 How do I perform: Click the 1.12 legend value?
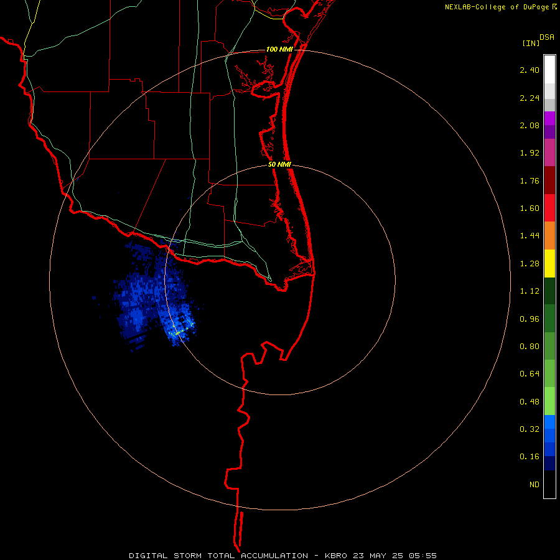(x=530, y=291)
